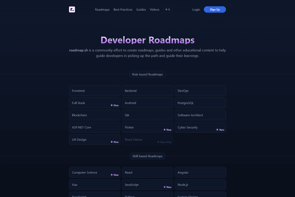Click the New badge on UX Design
Image resolution: width=295 pixels, height=197 pixels.
pos(115,142)
